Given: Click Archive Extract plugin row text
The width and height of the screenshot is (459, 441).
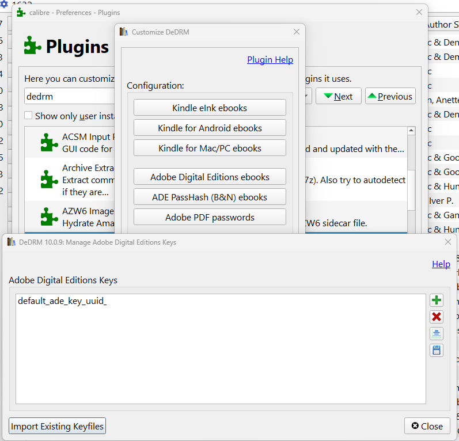Looking at the screenshot, I should click(x=88, y=180).
